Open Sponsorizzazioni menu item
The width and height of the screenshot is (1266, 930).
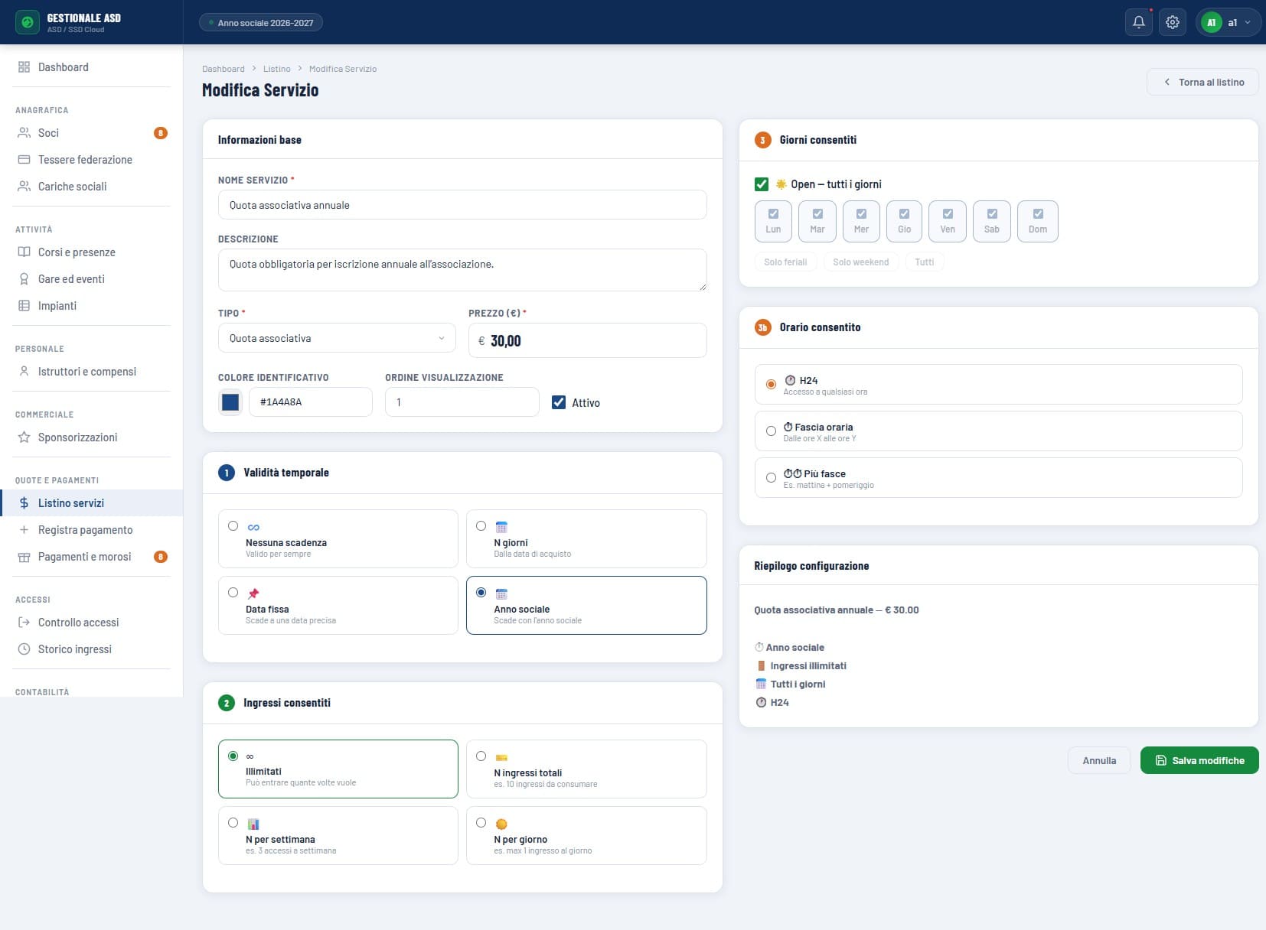tap(92, 437)
